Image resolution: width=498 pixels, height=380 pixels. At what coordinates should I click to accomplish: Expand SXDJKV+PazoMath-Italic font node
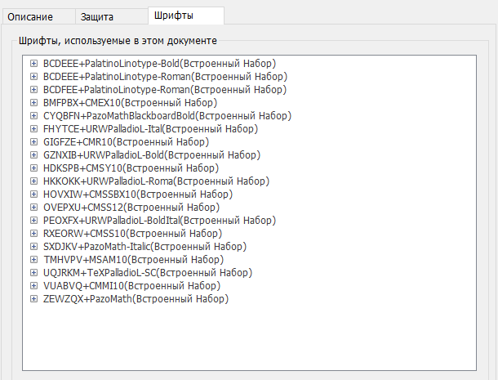coord(33,247)
